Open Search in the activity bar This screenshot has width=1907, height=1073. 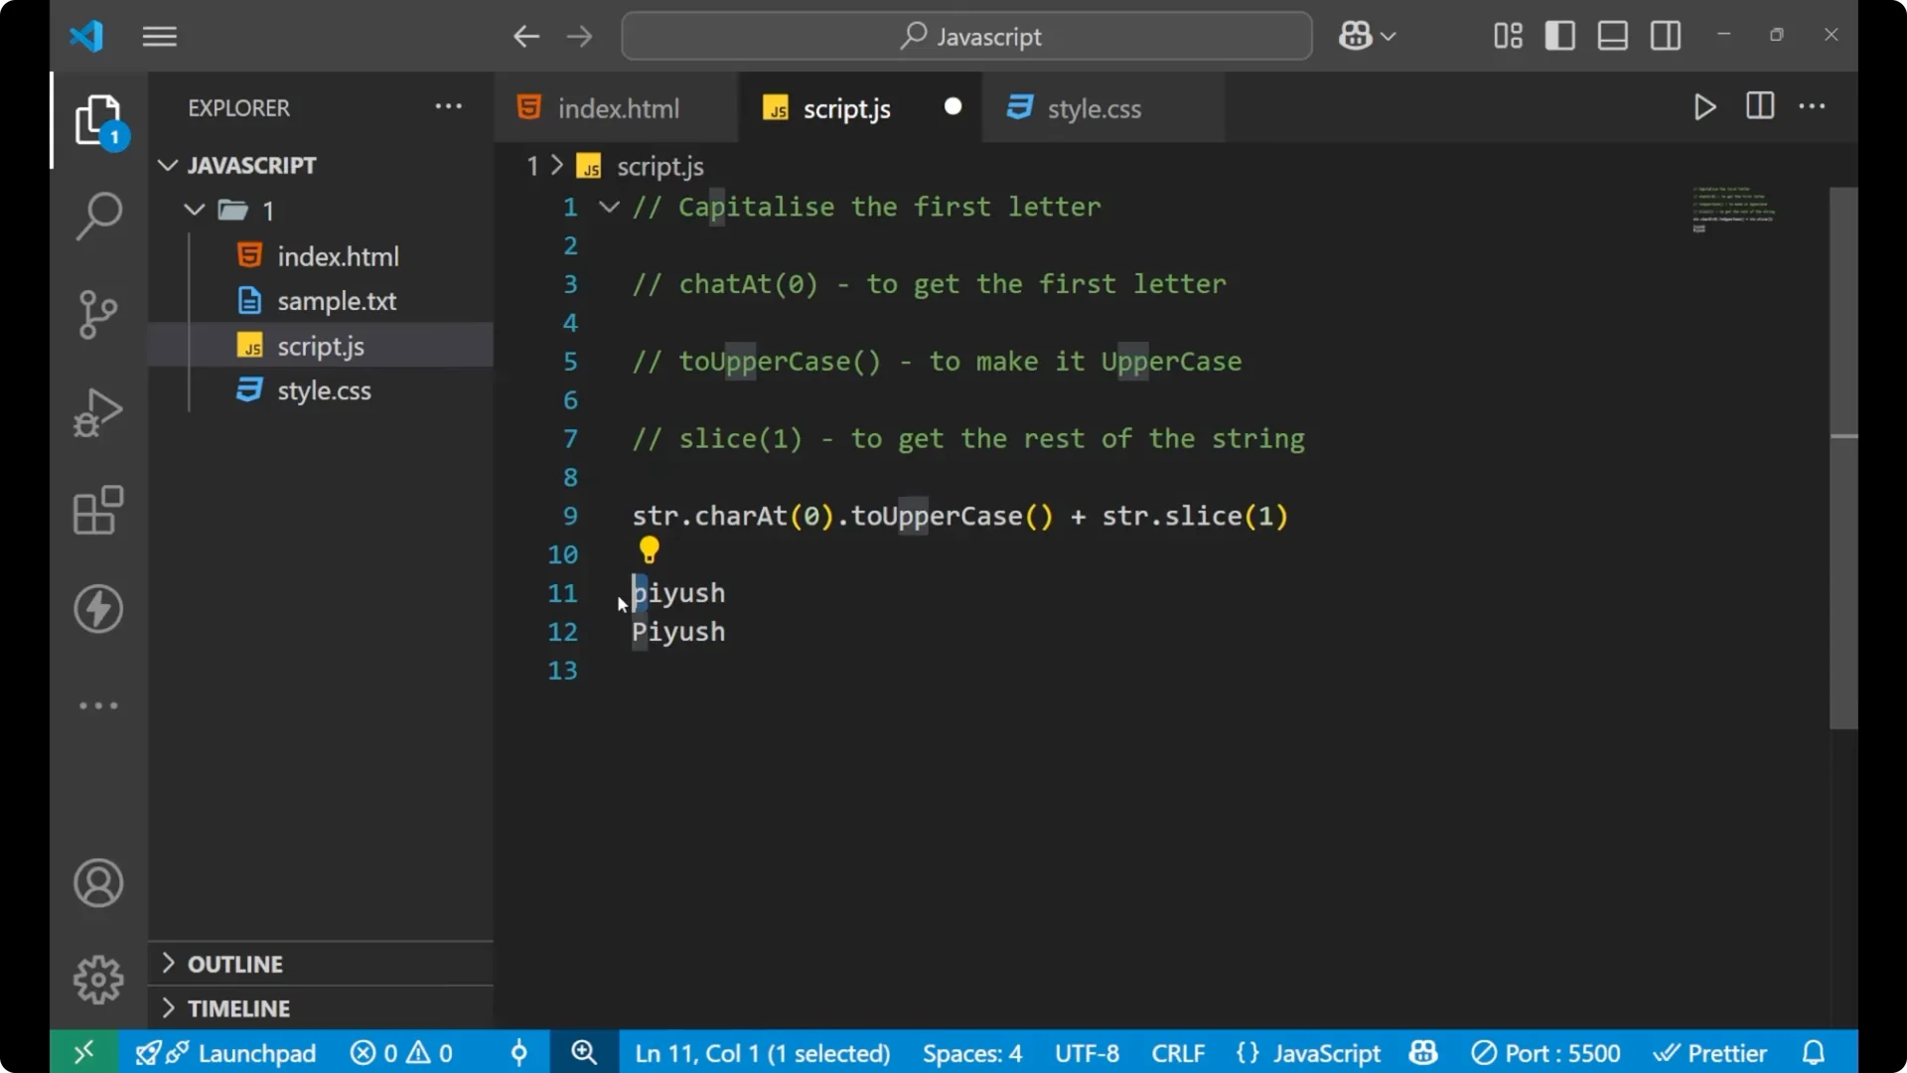pos(97,216)
